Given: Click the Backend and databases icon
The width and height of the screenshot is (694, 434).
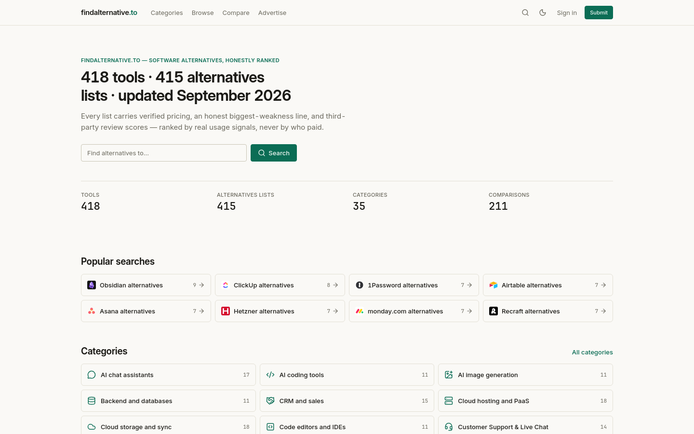Looking at the screenshot, I should click(92, 401).
